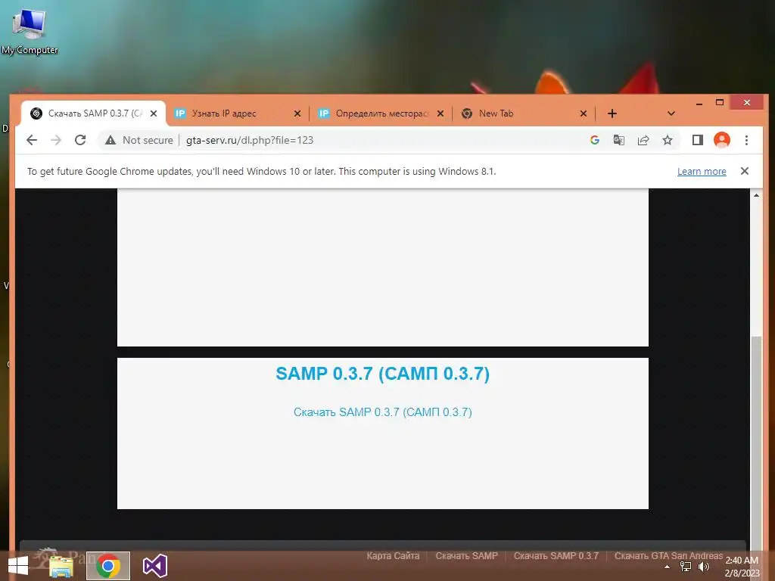Switch to the Узнать IP адрес tab
Screen dimensions: 775x581
pyautogui.click(x=237, y=113)
